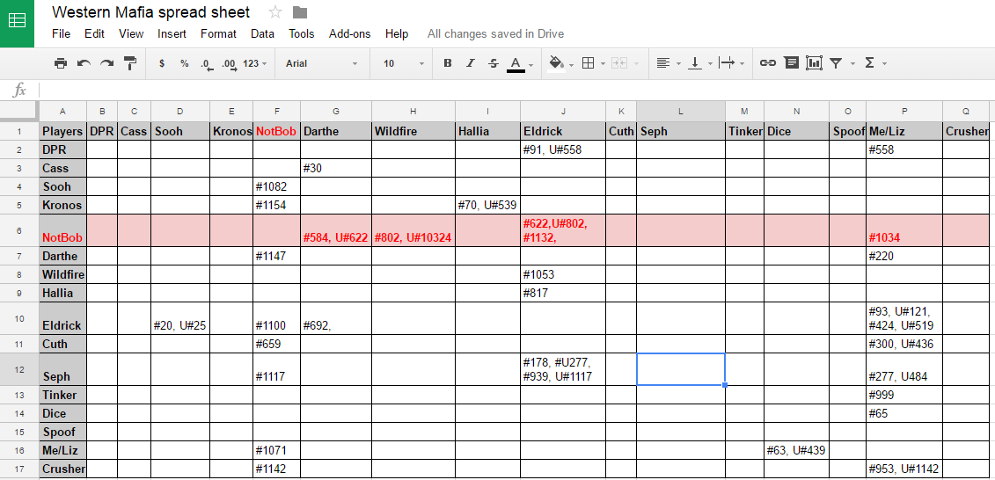Insert a chart via the toolbar icon
Viewport: 995px width, 480px height.
click(814, 63)
